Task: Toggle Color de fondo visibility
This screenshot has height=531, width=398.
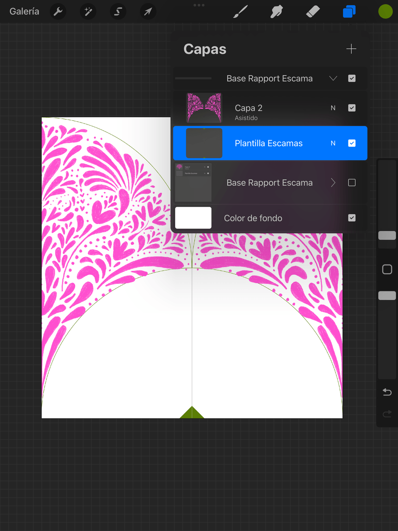Action: click(x=352, y=218)
